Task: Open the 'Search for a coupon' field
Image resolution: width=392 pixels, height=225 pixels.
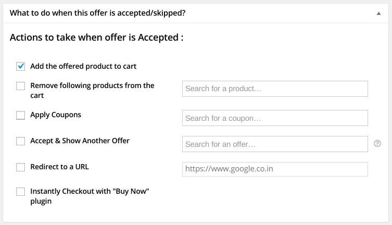Action: click(275, 118)
